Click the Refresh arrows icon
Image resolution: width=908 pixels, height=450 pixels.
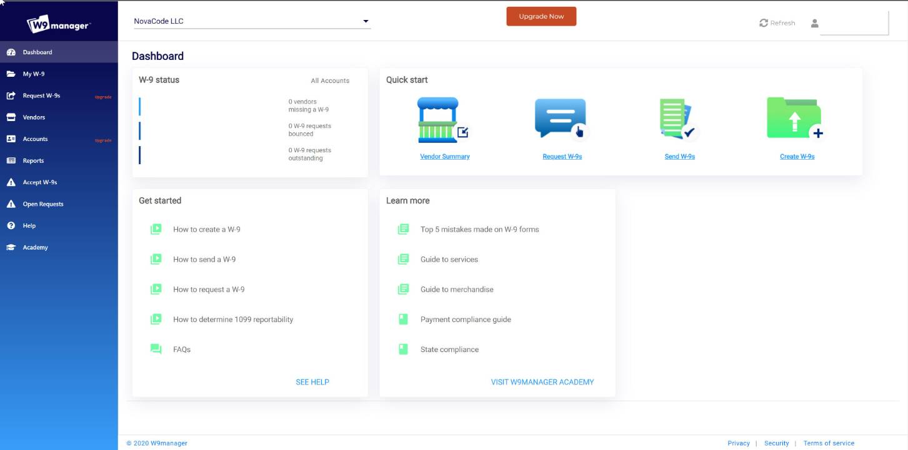pyautogui.click(x=764, y=23)
